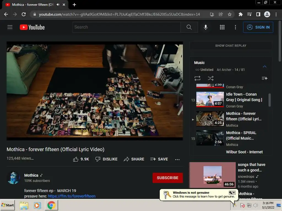Click Mothica channel avatar
The width and height of the screenshot is (282, 211).
point(14,178)
